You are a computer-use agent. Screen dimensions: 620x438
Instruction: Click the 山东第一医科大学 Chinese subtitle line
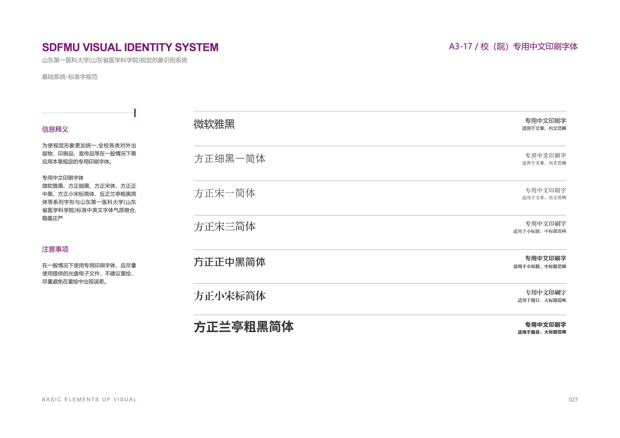114,60
